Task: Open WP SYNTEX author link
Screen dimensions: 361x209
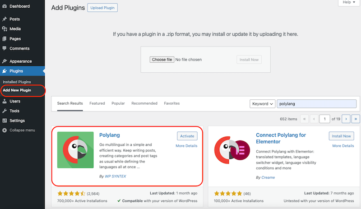Action: pyautogui.click(x=116, y=176)
